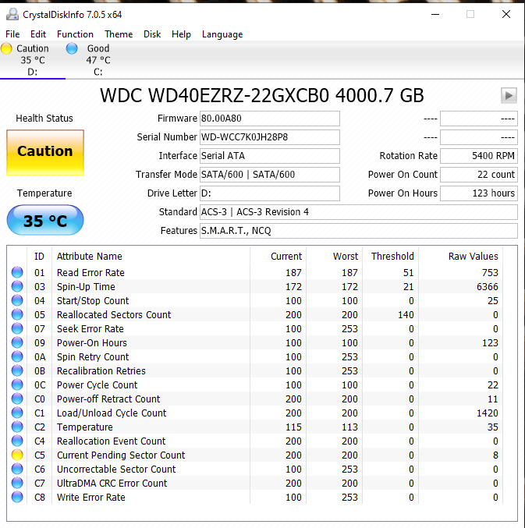Screen dimensions: 525x528
Task: Click the Interface field Serial ATA
Action: (269, 156)
